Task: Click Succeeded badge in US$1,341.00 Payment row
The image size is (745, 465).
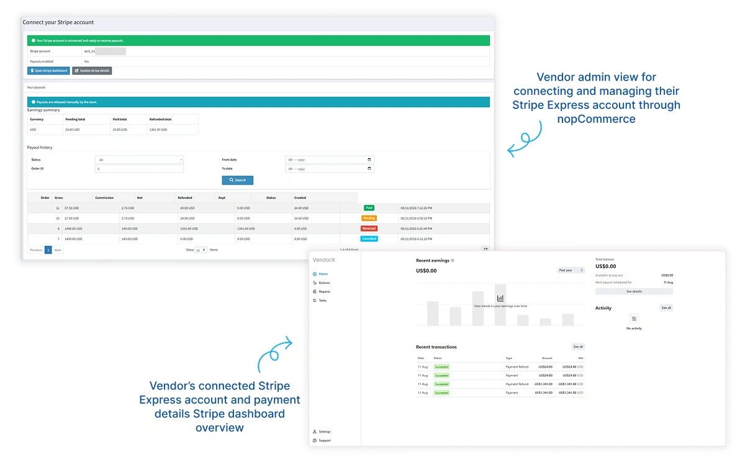Action: tap(441, 392)
